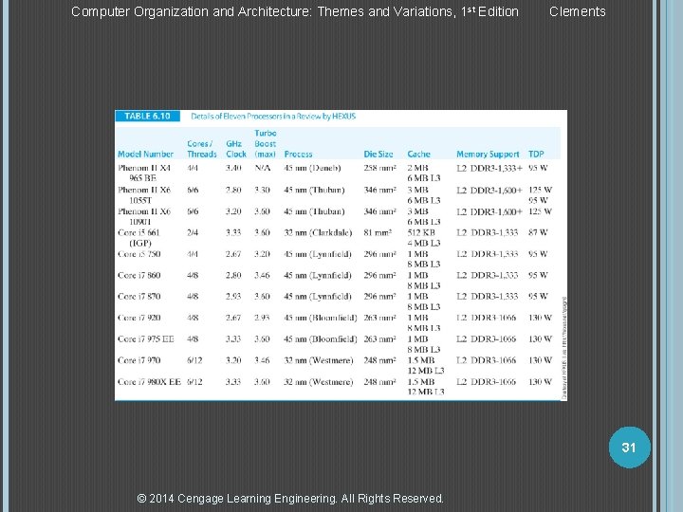
Task: Click the slide number 31 circle
Action: coord(630,448)
